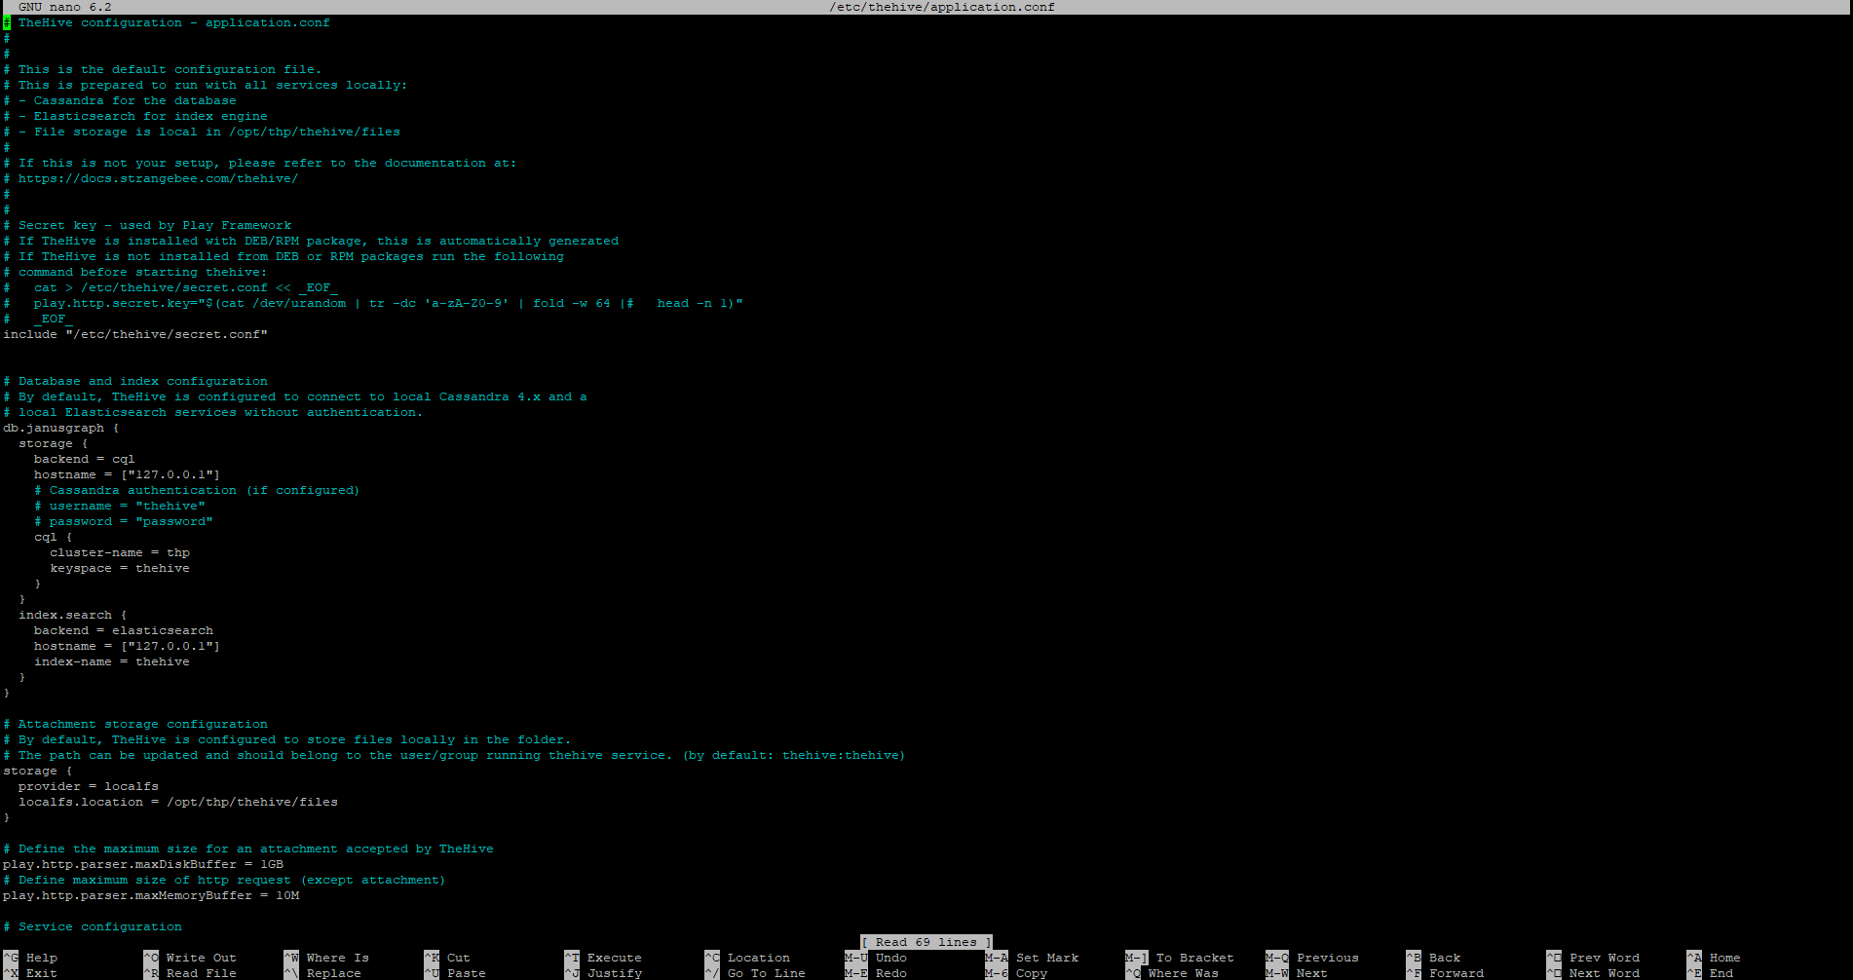The width and height of the screenshot is (1853, 980).
Task: Click the '# Service configuration' comment
Action: click(93, 926)
